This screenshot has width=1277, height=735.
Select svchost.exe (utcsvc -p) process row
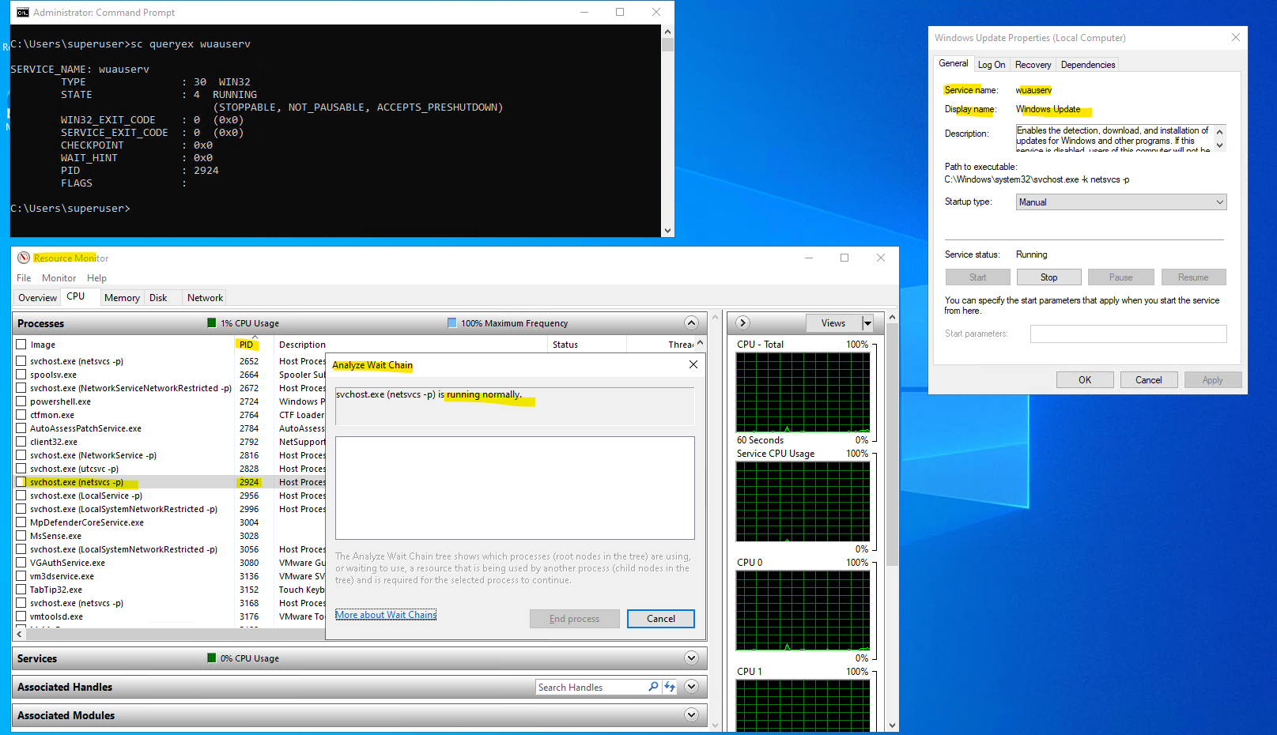169,469
